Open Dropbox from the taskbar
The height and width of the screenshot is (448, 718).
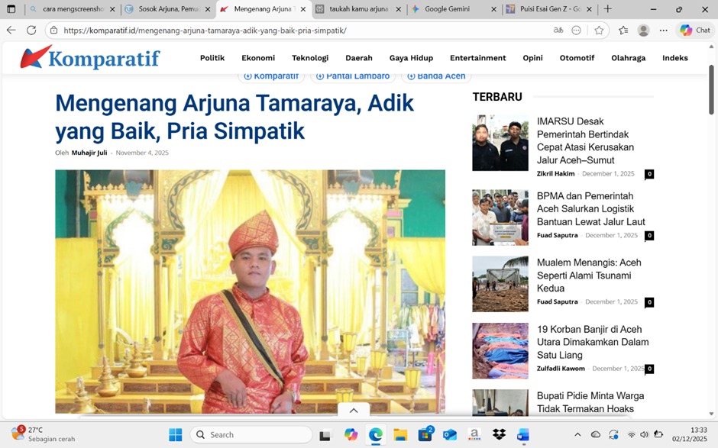499,435
